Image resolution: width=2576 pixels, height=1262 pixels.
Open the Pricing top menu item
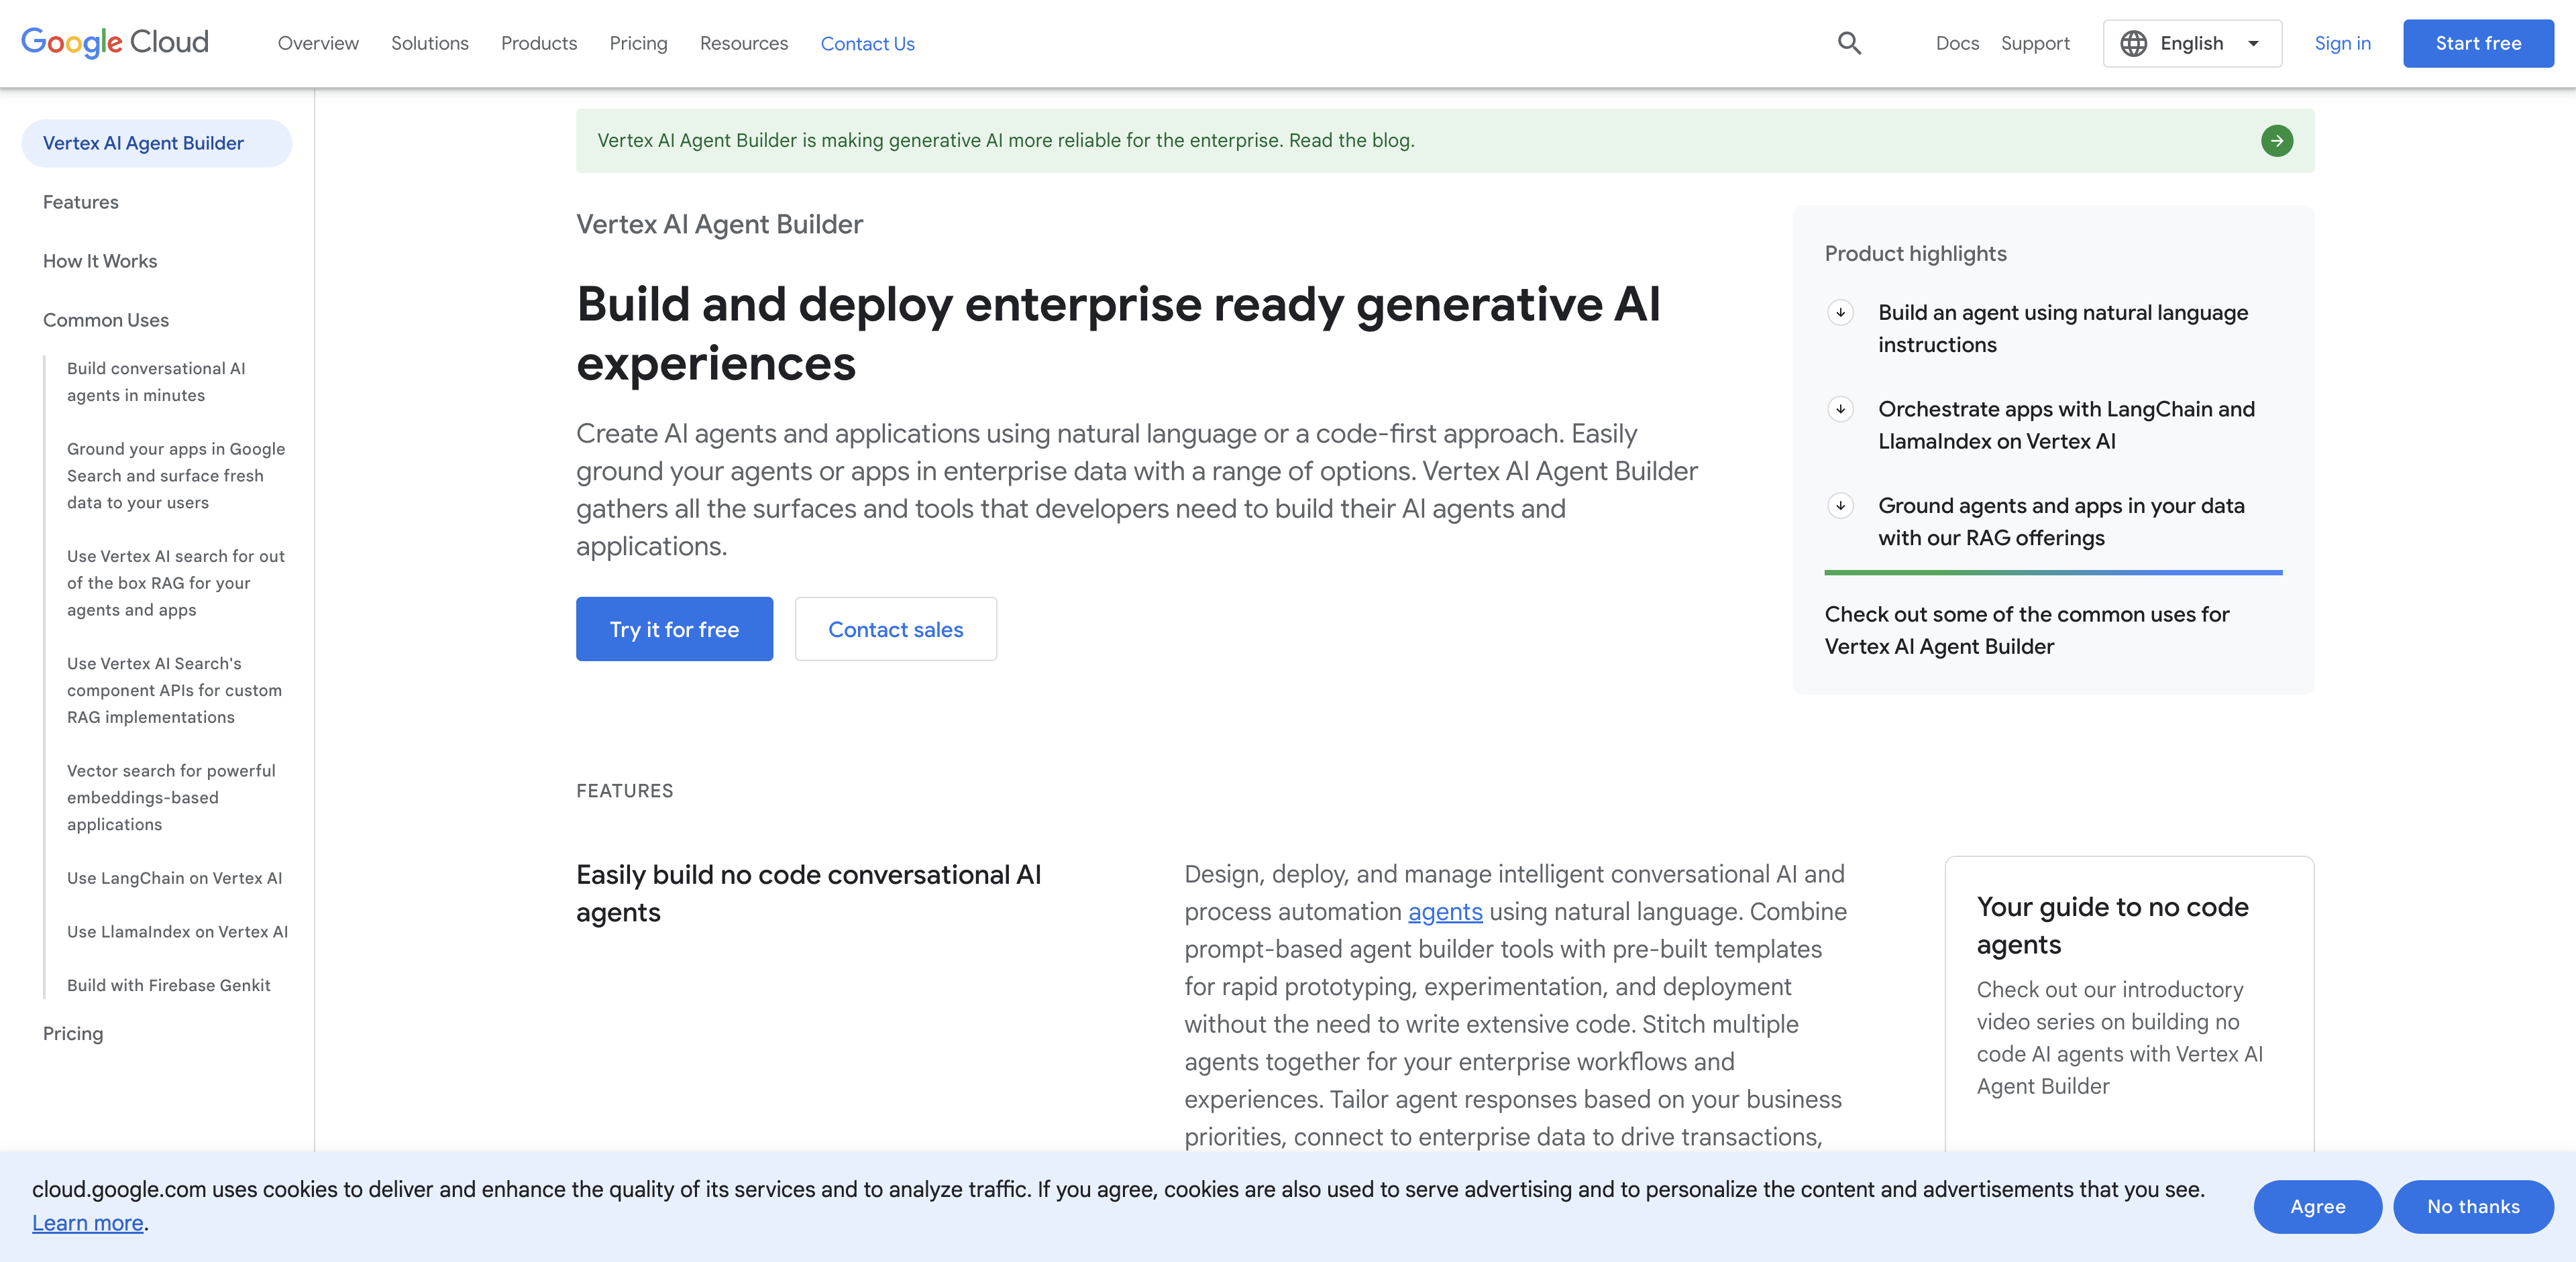pyautogui.click(x=638, y=43)
